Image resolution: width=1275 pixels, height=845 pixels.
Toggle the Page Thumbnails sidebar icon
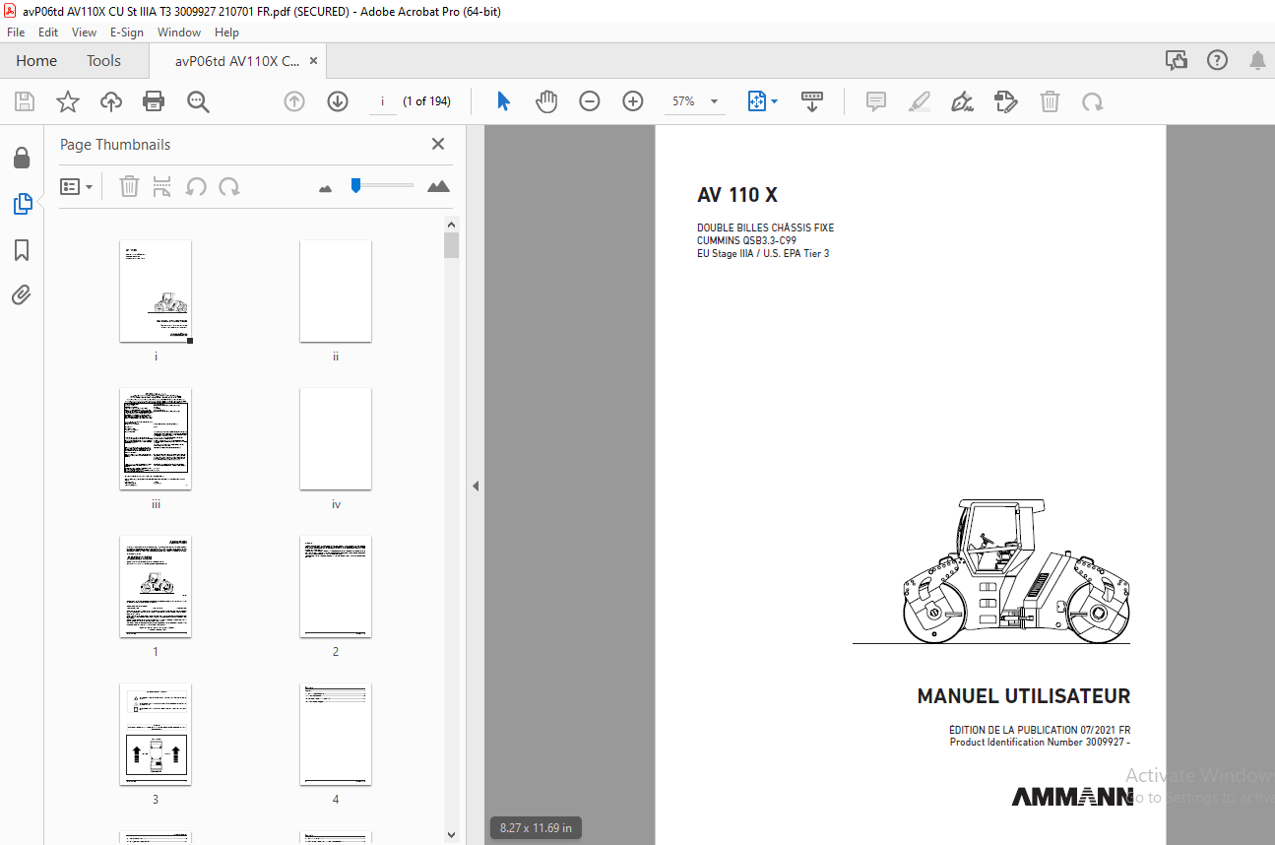click(22, 204)
